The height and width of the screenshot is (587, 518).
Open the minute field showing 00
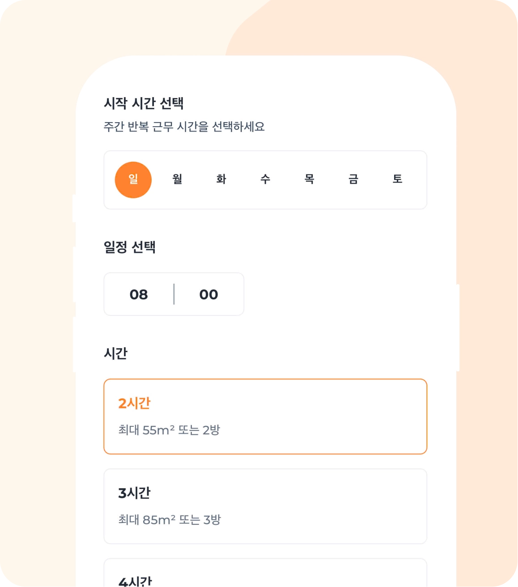coord(208,294)
